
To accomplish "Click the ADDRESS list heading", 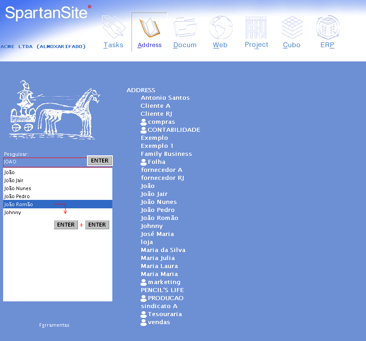I will pos(141,90).
